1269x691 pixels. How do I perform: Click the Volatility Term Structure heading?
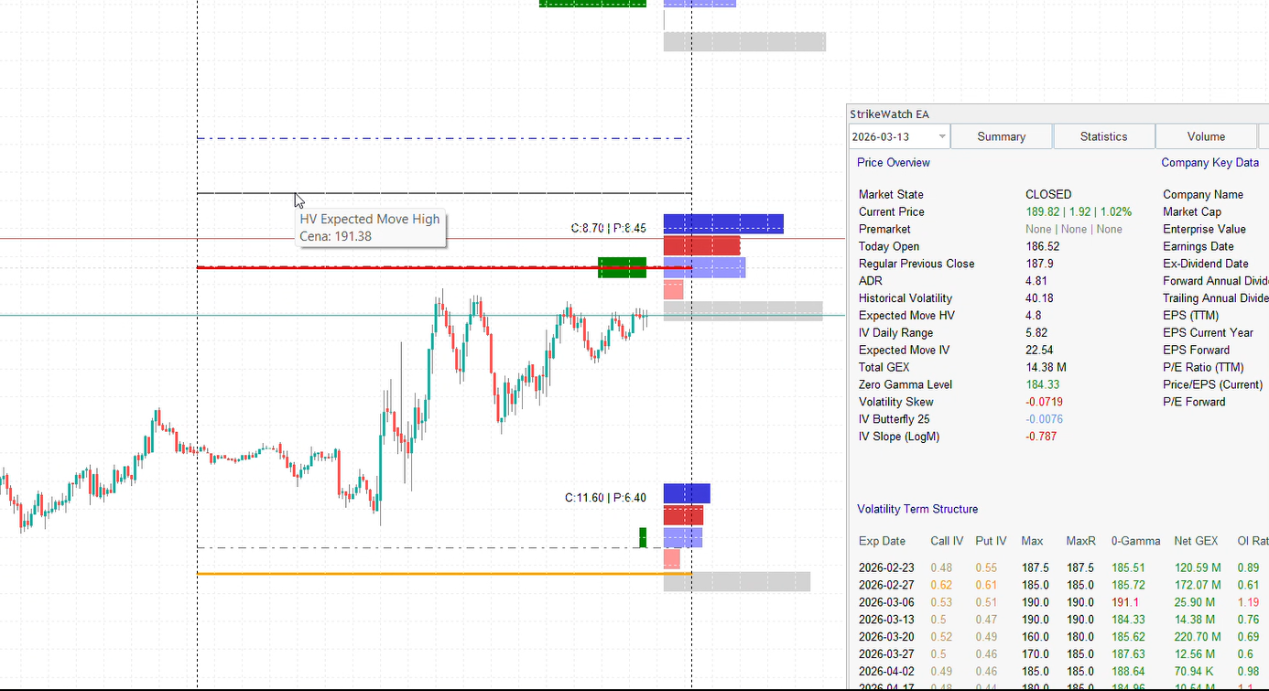916,509
